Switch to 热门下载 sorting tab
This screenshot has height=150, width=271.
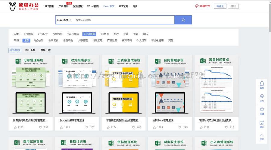pos(30,50)
